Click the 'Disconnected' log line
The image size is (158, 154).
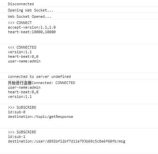tap(21, 4)
